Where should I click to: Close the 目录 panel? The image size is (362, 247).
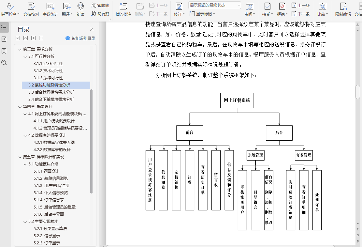point(92,29)
